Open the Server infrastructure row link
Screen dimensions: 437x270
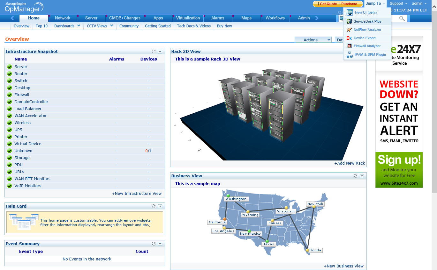tap(21, 67)
